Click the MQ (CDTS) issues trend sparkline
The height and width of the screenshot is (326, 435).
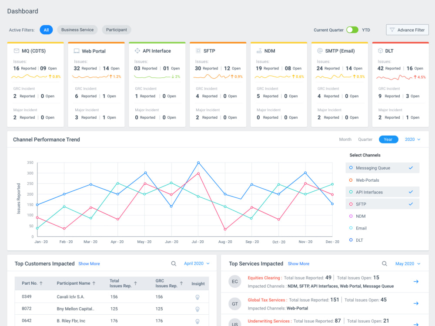click(29, 77)
